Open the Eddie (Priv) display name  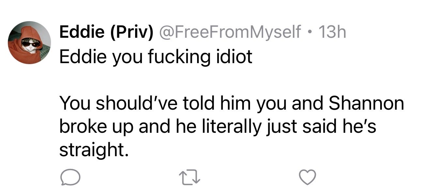tap(106, 33)
